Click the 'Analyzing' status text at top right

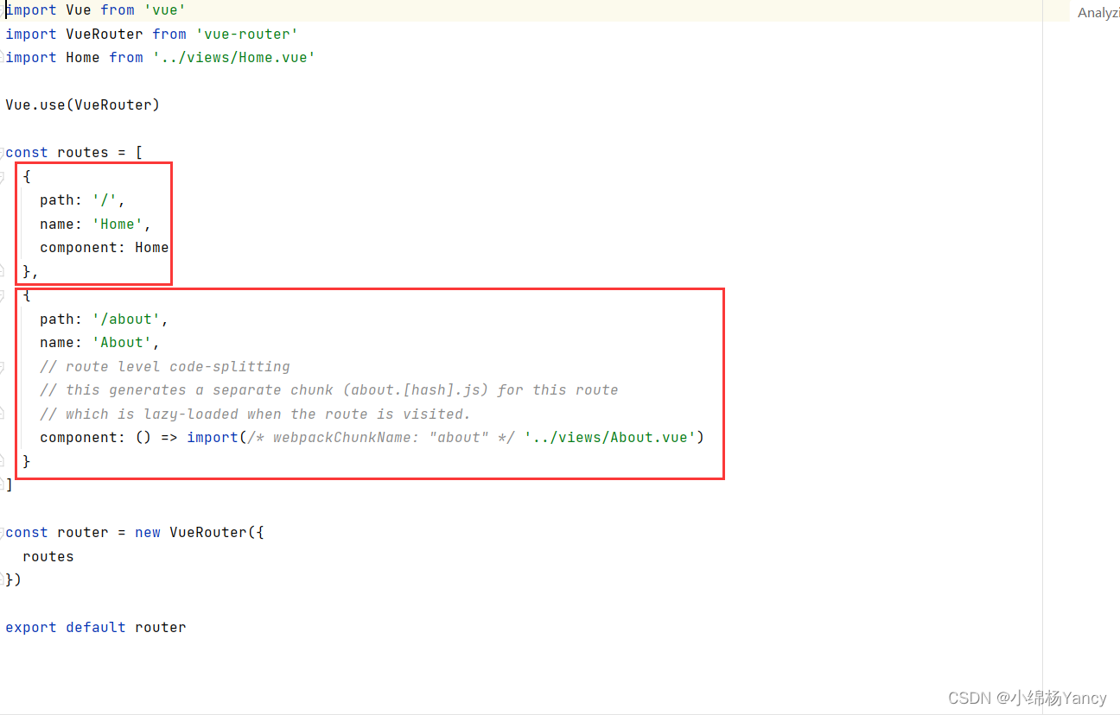(1098, 13)
